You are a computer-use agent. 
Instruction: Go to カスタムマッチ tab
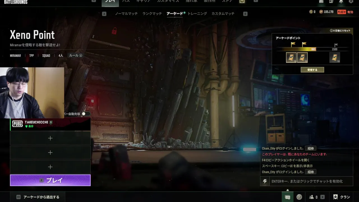pyautogui.click(x=223, y=13)
